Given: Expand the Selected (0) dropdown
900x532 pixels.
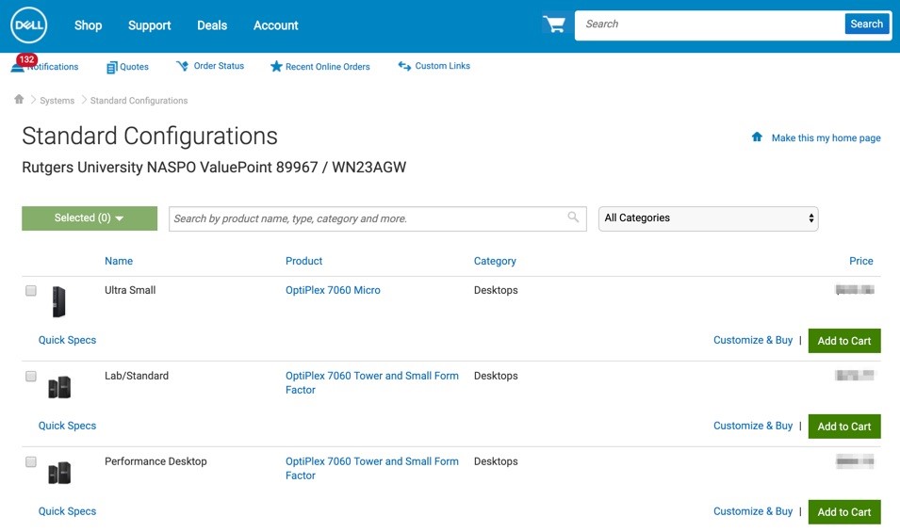Looking at the screenshot, I should (x=90, y=218).
